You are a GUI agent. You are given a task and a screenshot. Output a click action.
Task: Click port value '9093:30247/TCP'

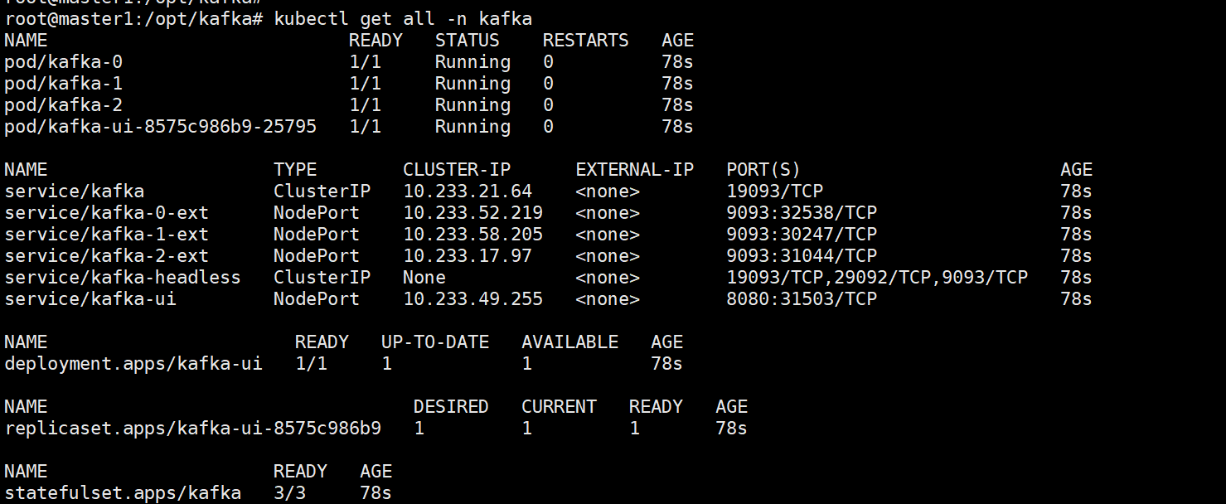[x=802, y=235]
